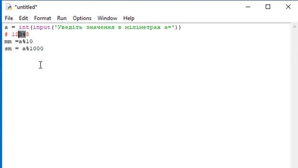Open the File menu
Screen dimensions: 298x168
click(9, 18)
